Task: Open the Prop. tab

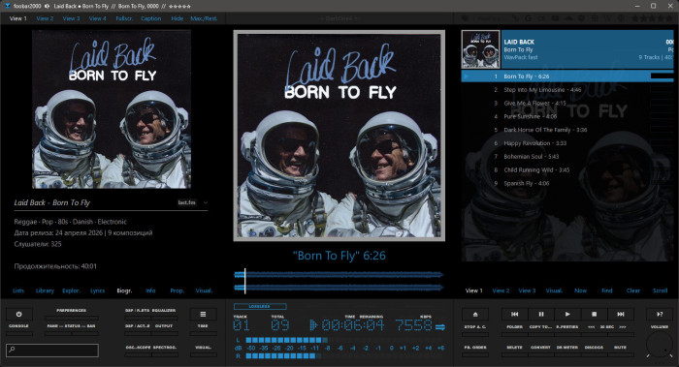Action: (177, 291)
